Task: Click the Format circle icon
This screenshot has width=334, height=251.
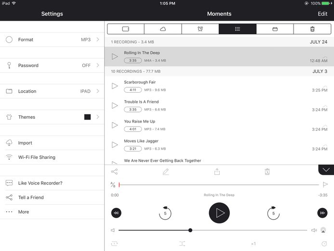Action: point(9,40)
